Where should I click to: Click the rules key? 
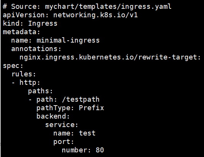point(24,74)
